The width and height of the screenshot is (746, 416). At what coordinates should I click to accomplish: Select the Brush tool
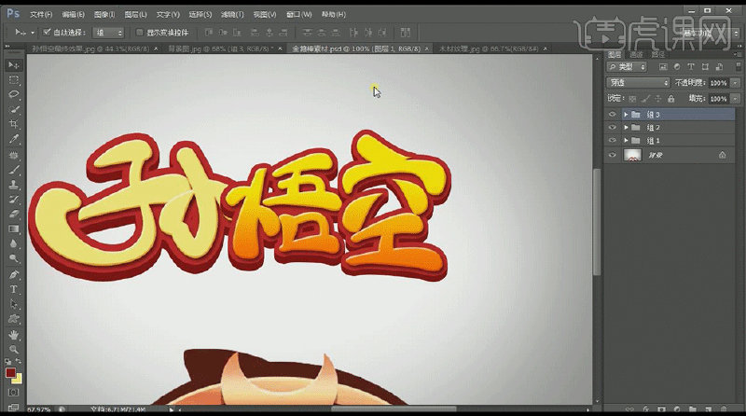click(x=13, y=170)
